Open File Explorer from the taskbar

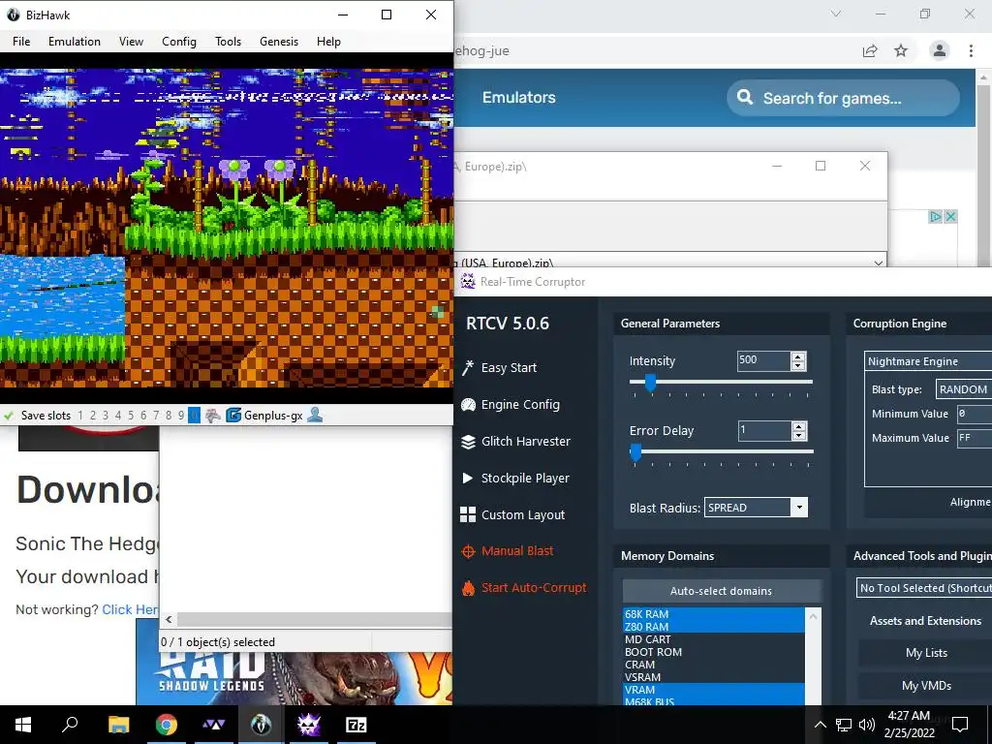[118, 725]
